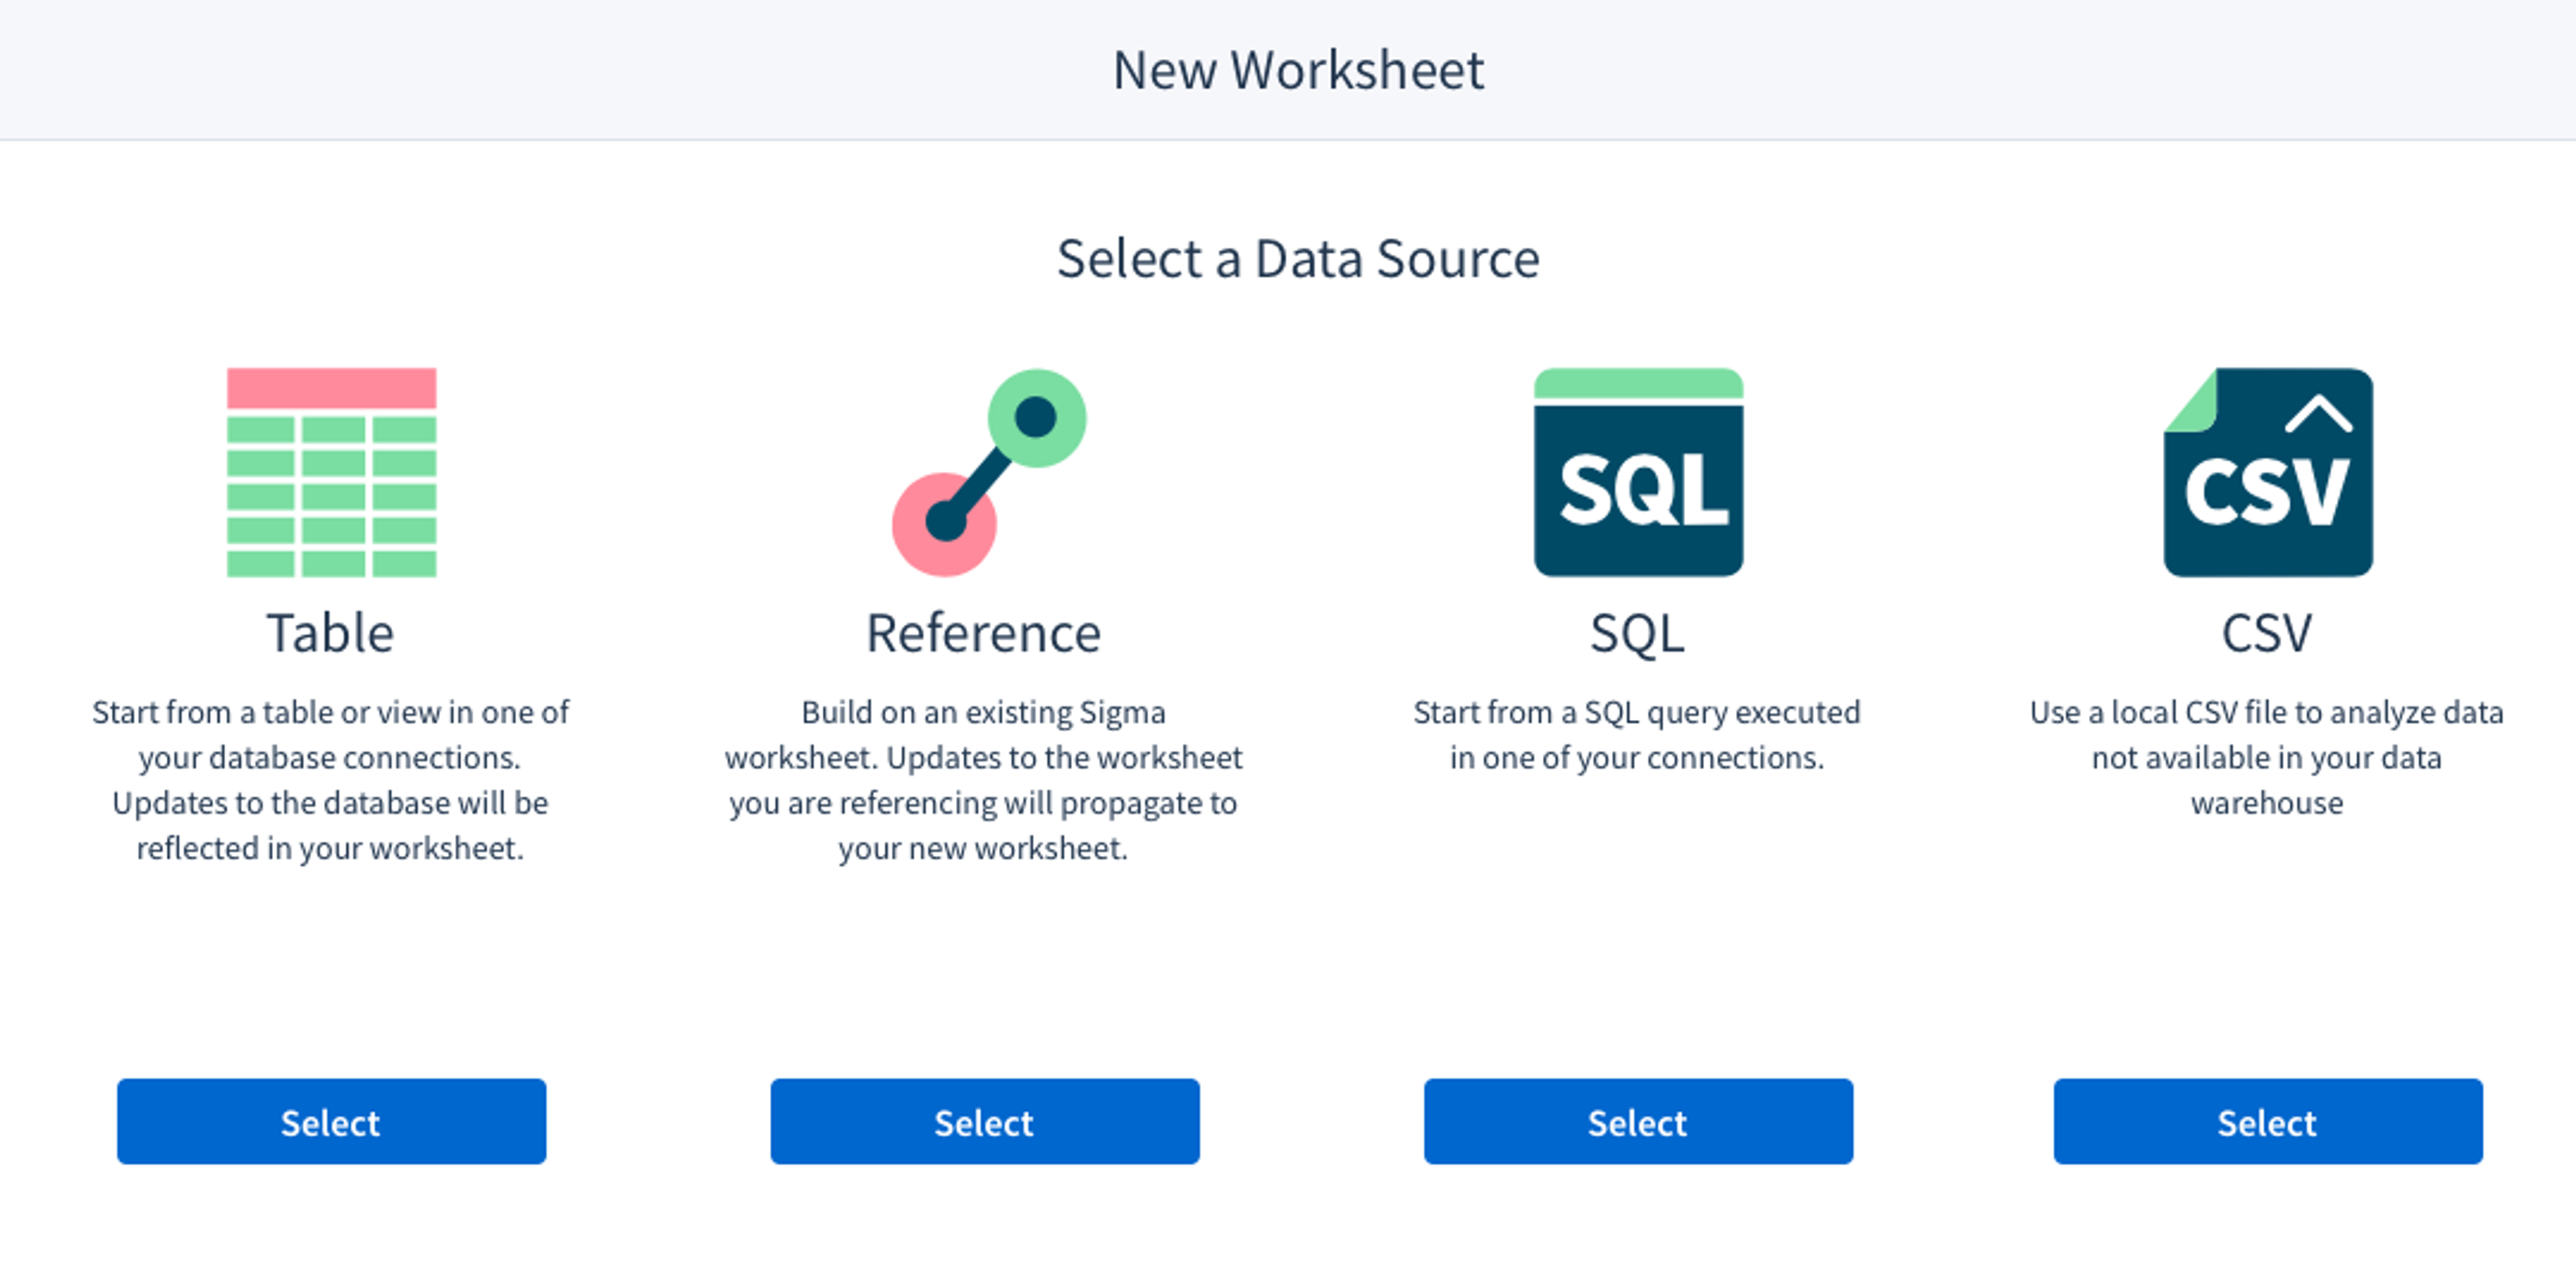Click the Table heading text
Image resolution: width=2576 pixels, height=1264 pixels.
click(x=330, y=633)
